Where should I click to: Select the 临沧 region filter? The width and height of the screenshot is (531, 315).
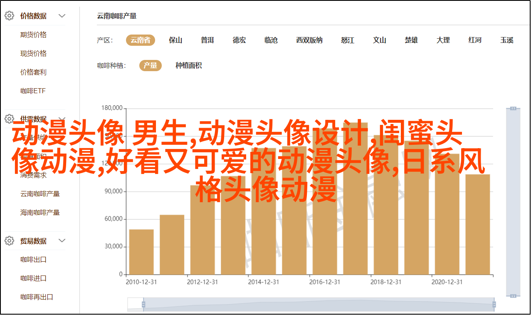pos(271,40)
